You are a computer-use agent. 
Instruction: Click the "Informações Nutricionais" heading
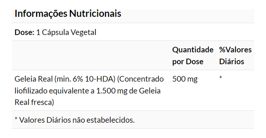click(68, 14)
